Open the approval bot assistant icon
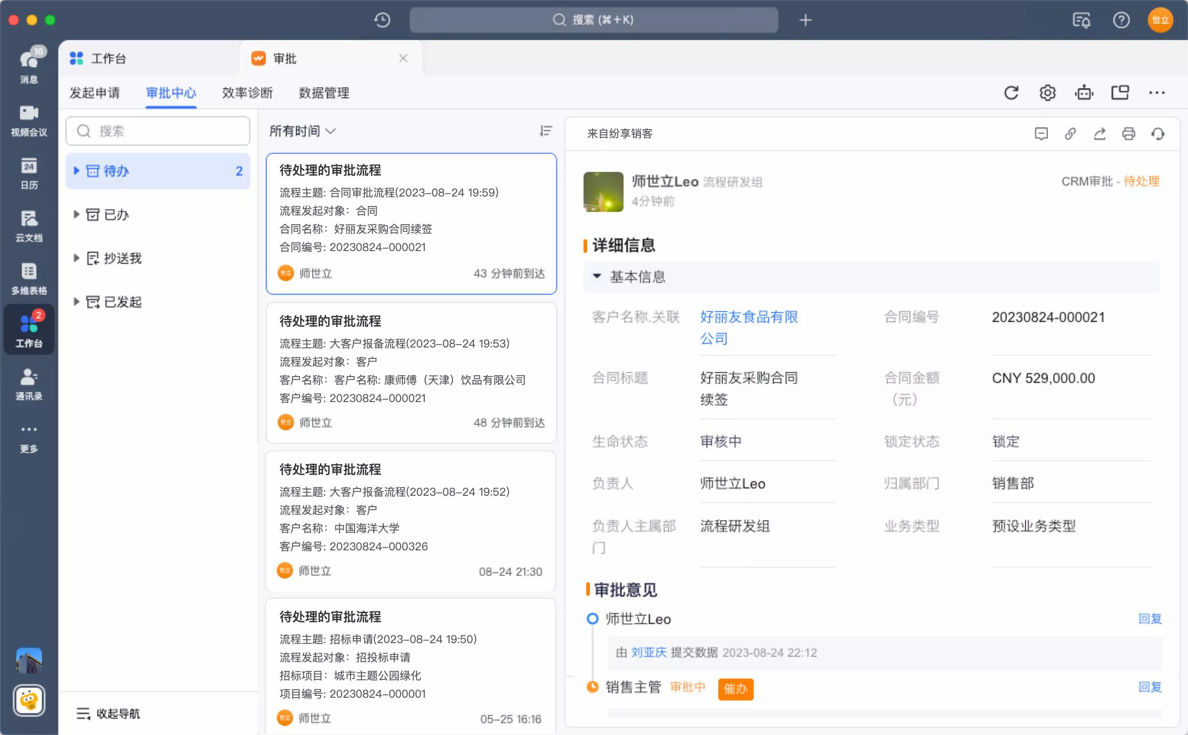 (x=1084, y=92)
